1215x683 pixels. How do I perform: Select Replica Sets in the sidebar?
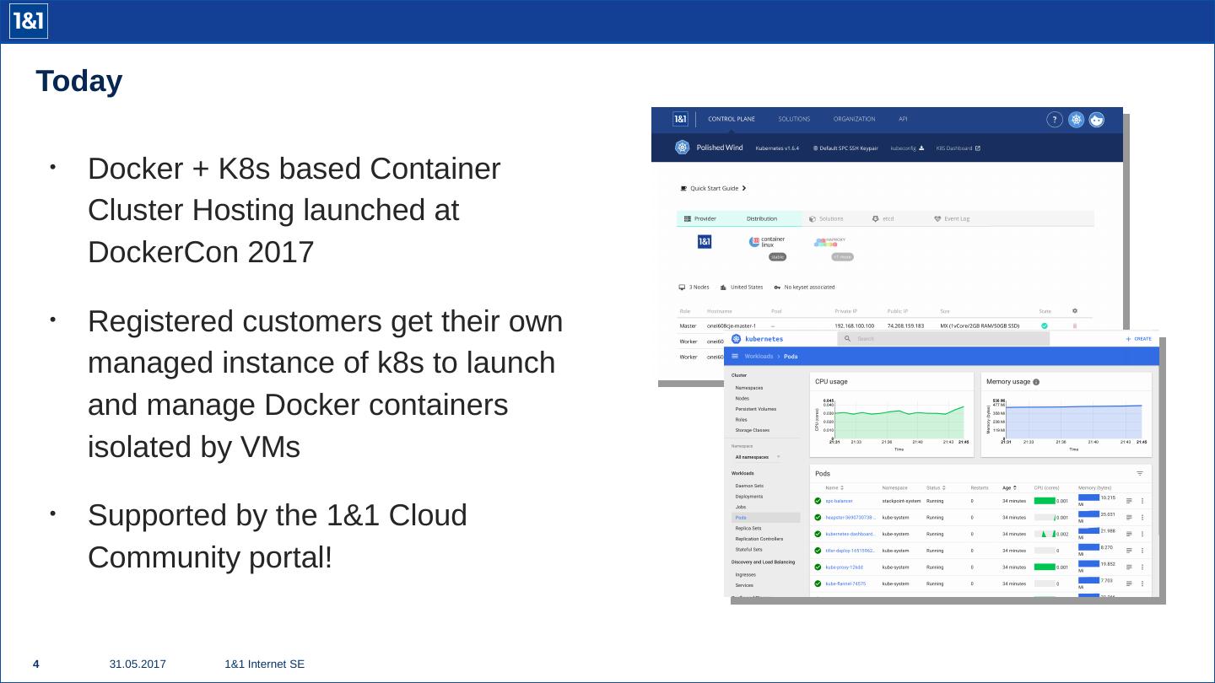tap(748, 529)
